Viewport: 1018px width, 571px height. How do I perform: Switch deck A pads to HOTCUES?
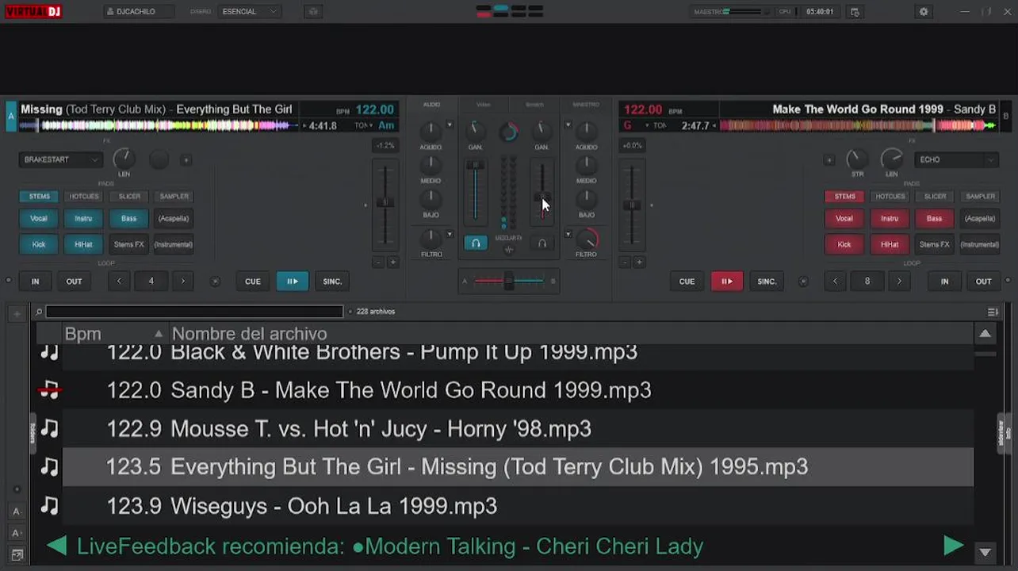tap(84, 196)
